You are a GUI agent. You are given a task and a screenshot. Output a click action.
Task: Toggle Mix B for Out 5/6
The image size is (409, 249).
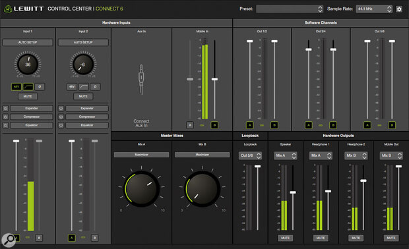coord(392,125)
